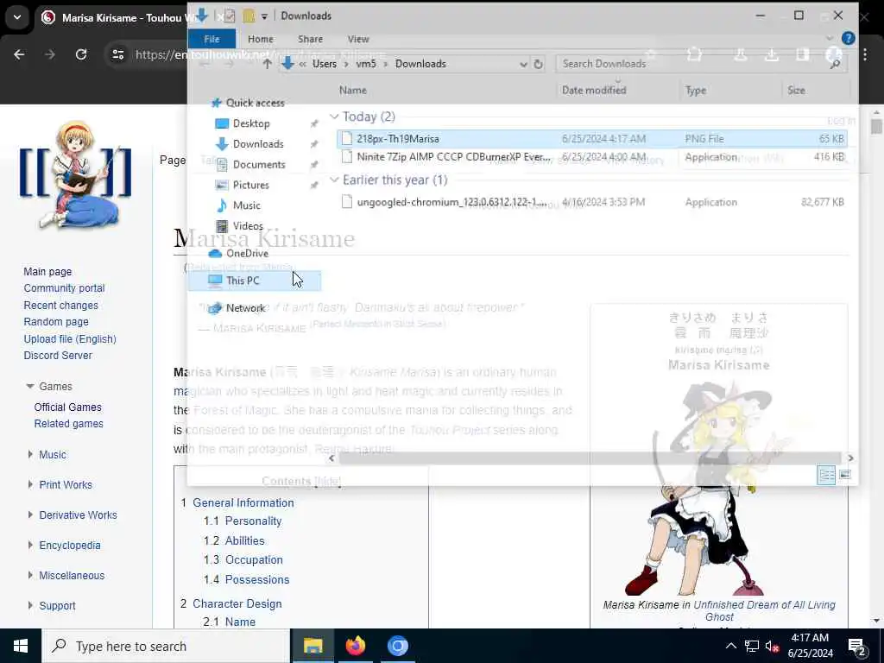Expand the Music sidebar section

coord(30,454)
